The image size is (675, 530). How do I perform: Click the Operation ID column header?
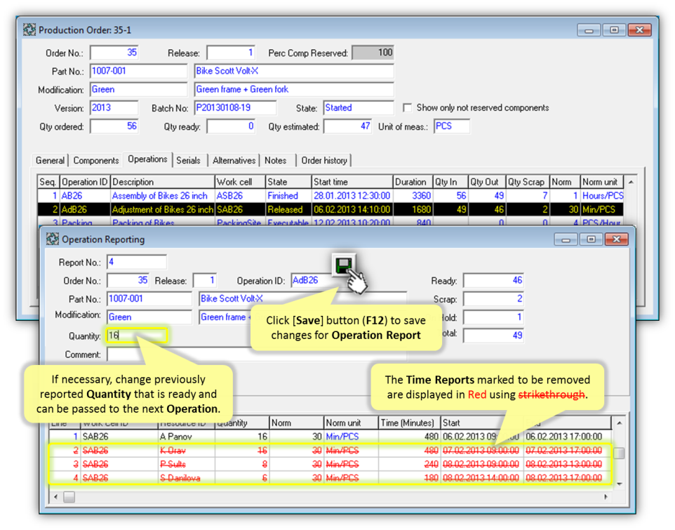coord(84,182)
